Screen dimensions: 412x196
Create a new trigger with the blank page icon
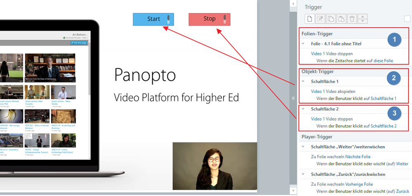(x=310, y=19)
